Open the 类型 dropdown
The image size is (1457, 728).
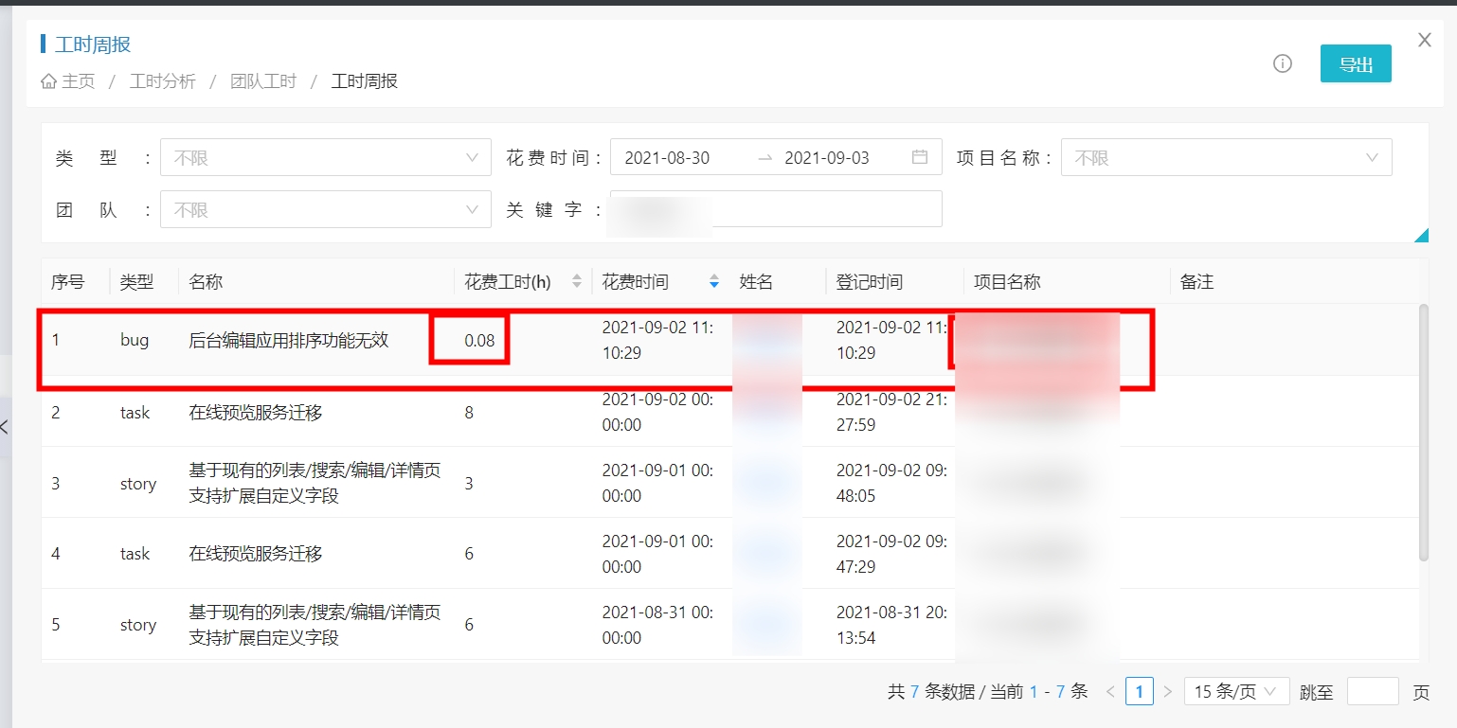(326, 157)
